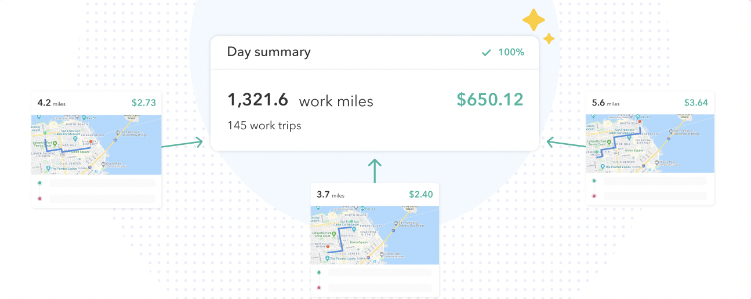Click the $2.40 trip amount
Screen dimensions: 751x299
click(x=420, y=195)
